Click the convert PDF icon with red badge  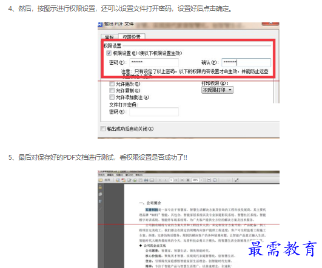124,180
